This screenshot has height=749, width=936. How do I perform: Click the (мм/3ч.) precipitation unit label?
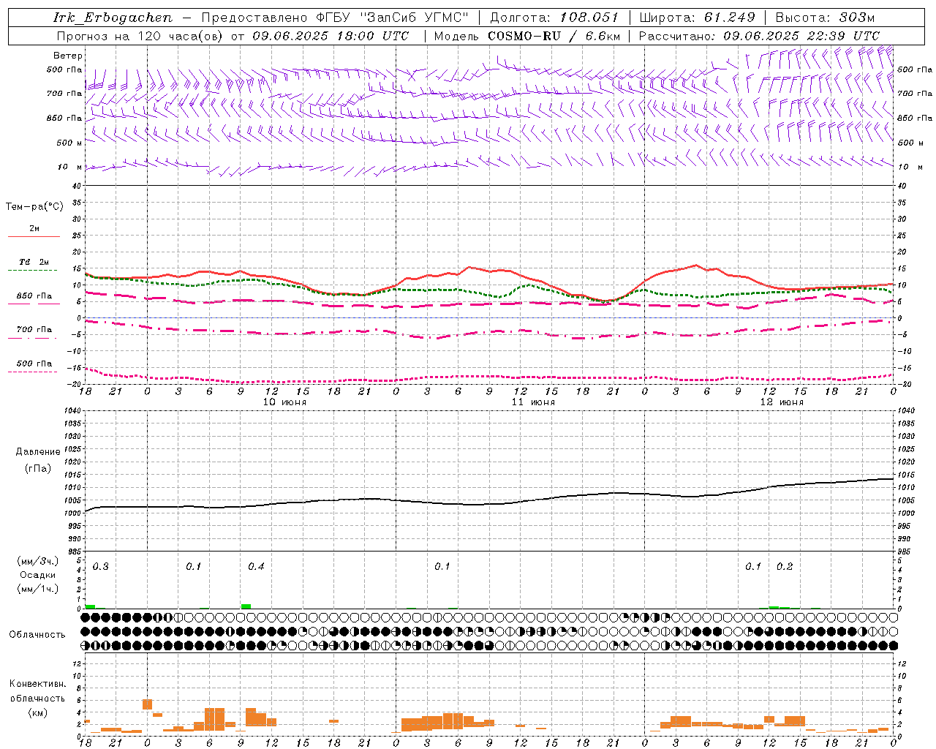tap(38, 561)
